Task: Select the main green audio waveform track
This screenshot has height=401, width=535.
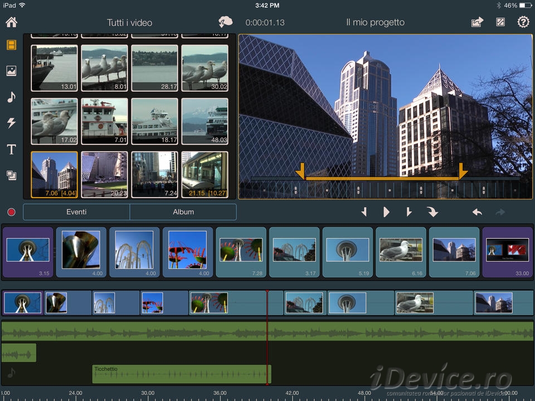Action: [267, 331]
